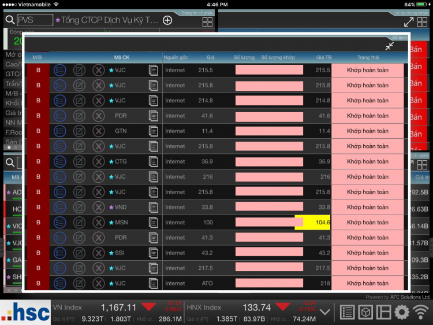Cancel the VJC 215.5 order
Image resolution: width=433 pixels, height=325 pixels.
click(x=98, y=70)
